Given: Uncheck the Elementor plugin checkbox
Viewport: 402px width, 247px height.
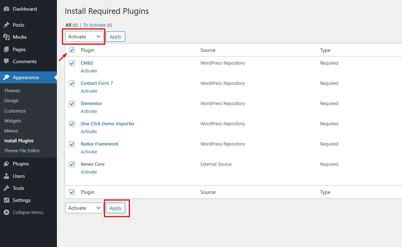Looking at the screenshot, I should point(72,104).
